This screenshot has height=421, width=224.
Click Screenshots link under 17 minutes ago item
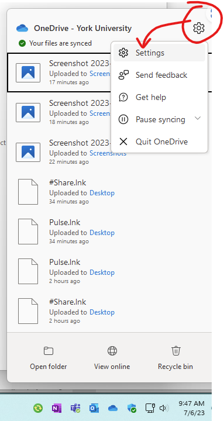pyautogui.click(x=100, y=74)
